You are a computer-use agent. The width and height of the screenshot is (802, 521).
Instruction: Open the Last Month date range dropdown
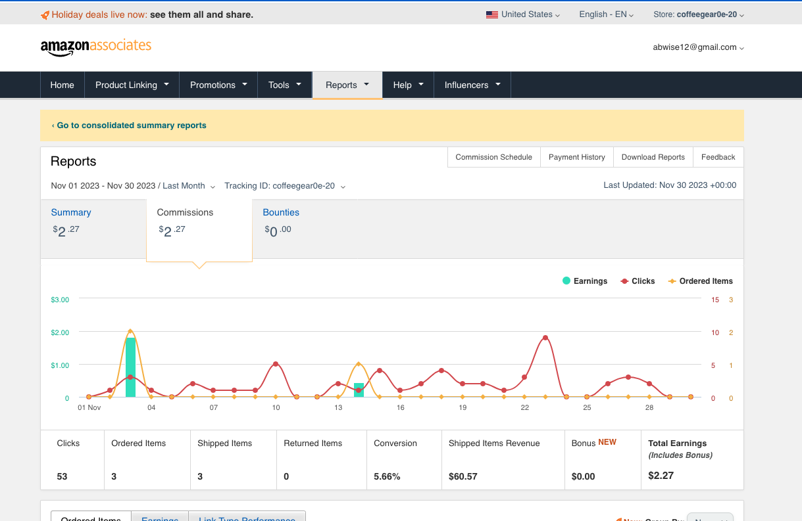click(x=189, y=186)
